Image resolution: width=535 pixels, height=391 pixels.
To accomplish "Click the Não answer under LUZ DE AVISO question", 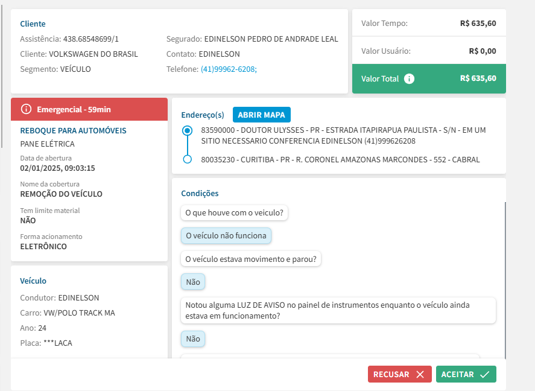I will pyautogui.click(x=193, y=339).
